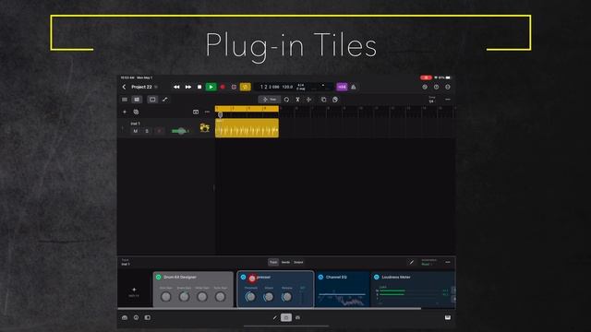Open the Drum Kit Designer tile title
The height and width of the screenshot is (332, 591).
pyautogui.click(x=180, y=277)
